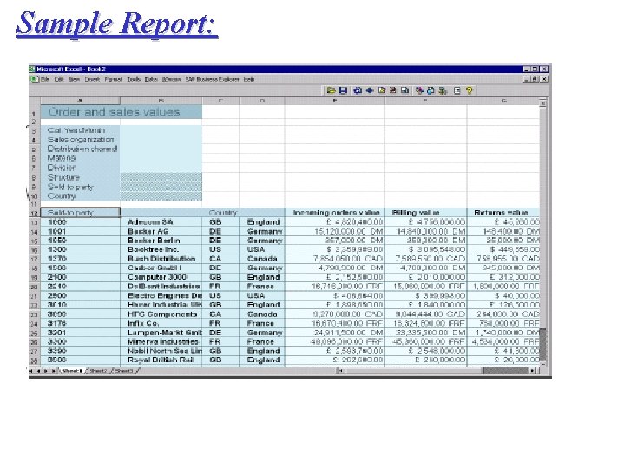
Task: Click the Excel workbook icon beside File menu
Action: click(x=34, y=79)
